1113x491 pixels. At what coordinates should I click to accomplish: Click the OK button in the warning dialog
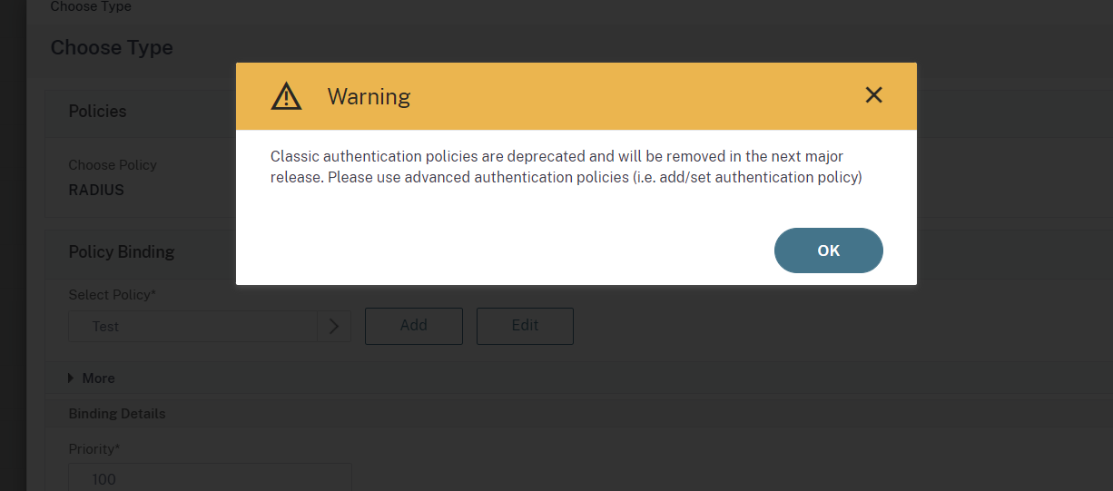click(x=828, y=250)
